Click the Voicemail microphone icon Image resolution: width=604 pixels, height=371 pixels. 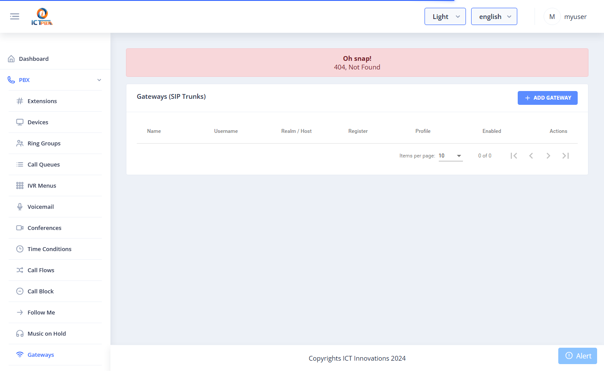(x=20, y=207)
